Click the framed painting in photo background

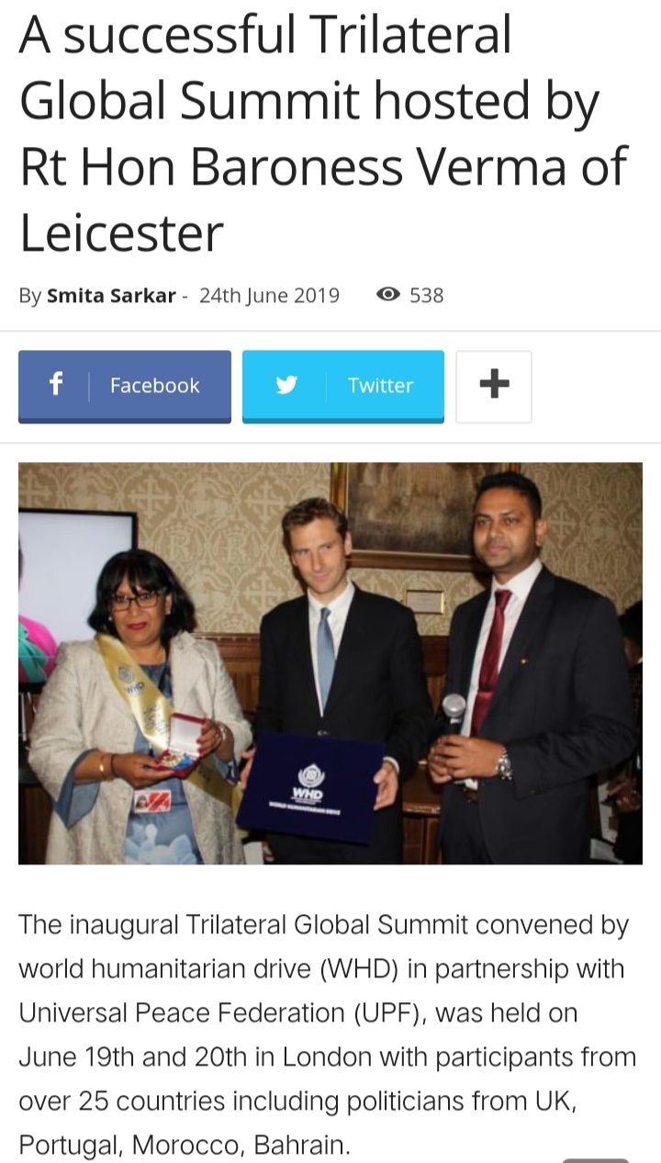click(413, 514)
